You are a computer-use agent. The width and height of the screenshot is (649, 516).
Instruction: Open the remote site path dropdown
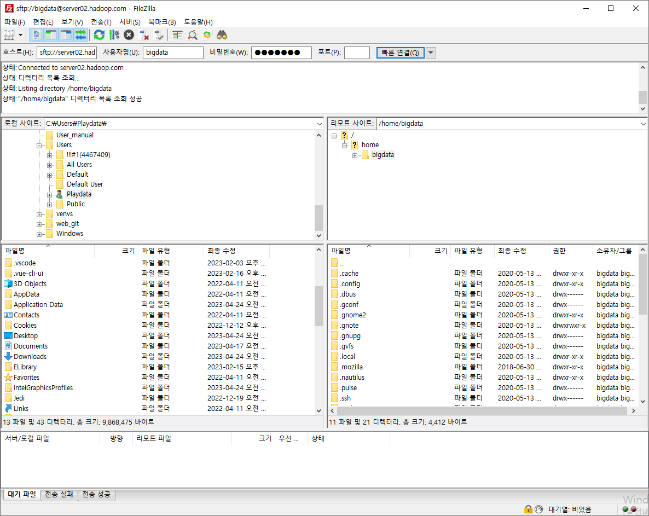pyautogui.click(x=643, y=124)
